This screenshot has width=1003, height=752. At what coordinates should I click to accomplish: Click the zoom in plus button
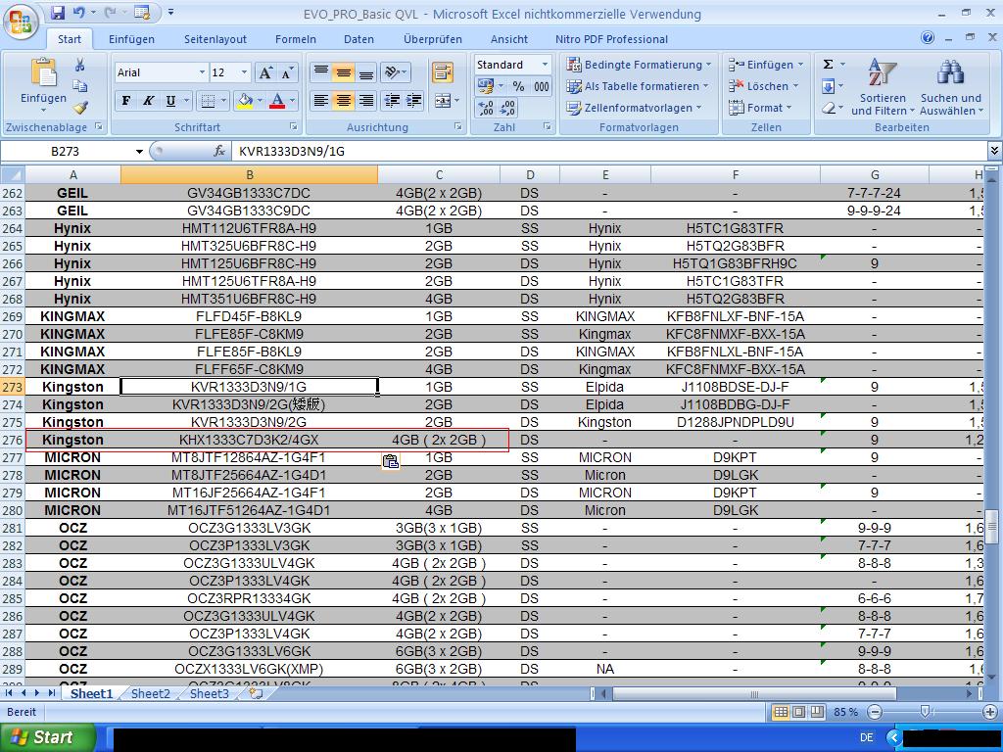(989, 712)
